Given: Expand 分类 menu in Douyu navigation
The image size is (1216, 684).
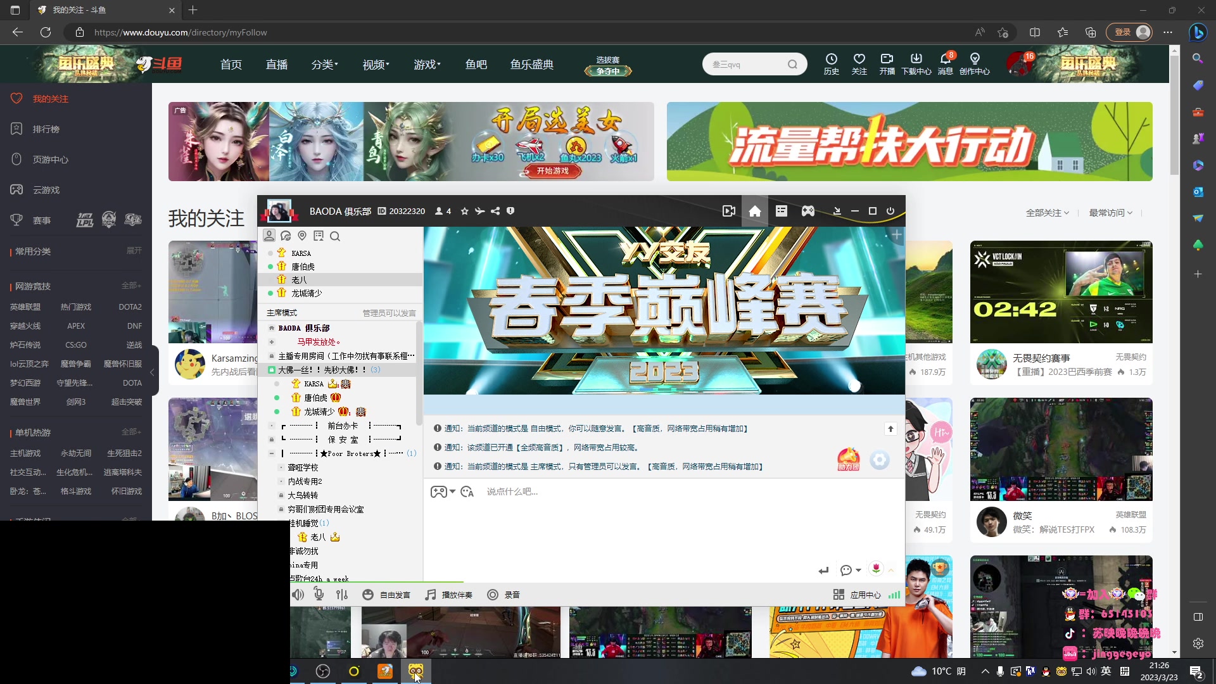Looking at the screenshot, I should pos(324,64).
